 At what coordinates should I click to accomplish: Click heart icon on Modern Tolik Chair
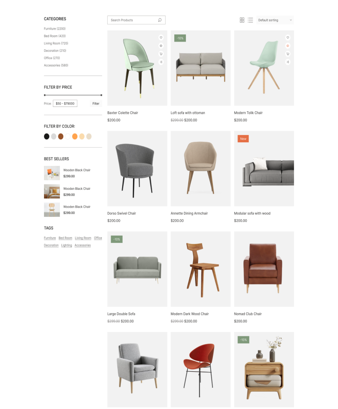pos(288,38)
